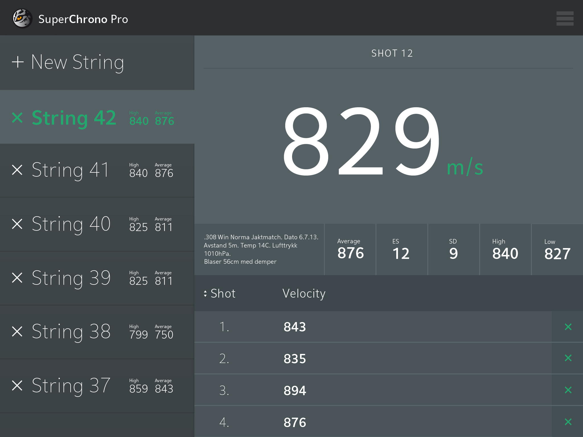
Task: Click the plus icon for New String
Action: point(18,62)
